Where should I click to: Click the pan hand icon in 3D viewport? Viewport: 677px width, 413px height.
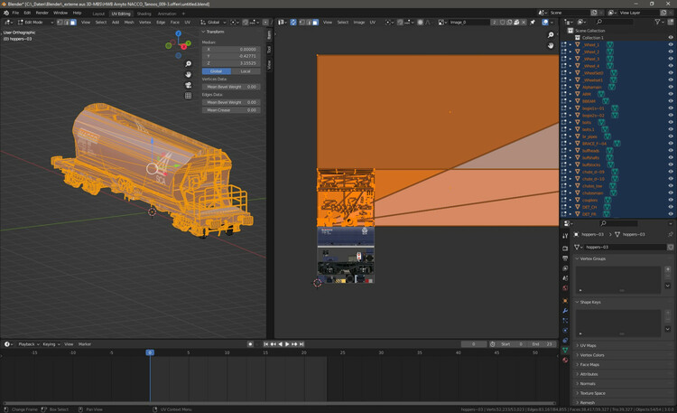point(189,74)
